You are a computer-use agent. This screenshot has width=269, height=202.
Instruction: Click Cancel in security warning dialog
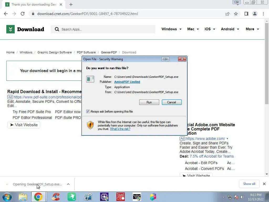[x=172, y=102]
